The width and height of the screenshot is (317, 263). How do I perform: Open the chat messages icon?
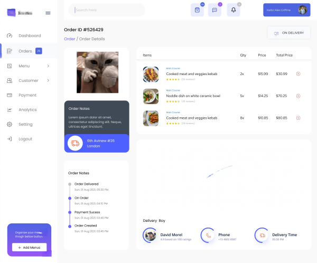tap(215, 10)
